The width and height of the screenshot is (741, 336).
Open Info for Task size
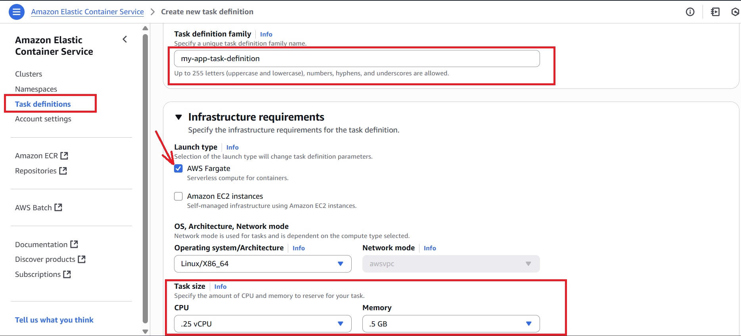220,287
